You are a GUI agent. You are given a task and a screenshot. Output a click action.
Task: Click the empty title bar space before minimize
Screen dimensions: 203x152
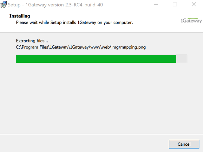tap(127, 5)
